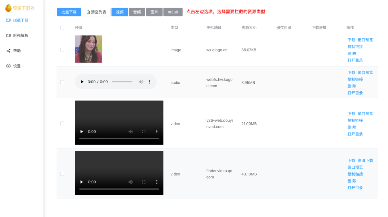Click the 批量下载 batch download button
Screen dimensions: 388x217
tap(69, 12)
